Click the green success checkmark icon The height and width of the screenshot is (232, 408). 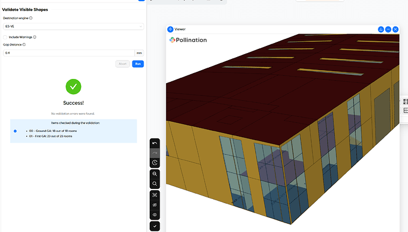tap(73, 87)
